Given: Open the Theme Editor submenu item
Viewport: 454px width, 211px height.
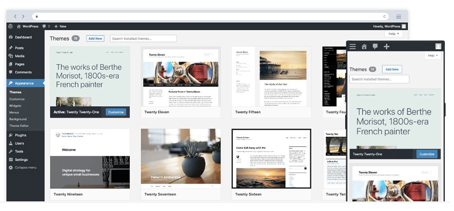Looking at the screenshot, I should pos(19,126).
